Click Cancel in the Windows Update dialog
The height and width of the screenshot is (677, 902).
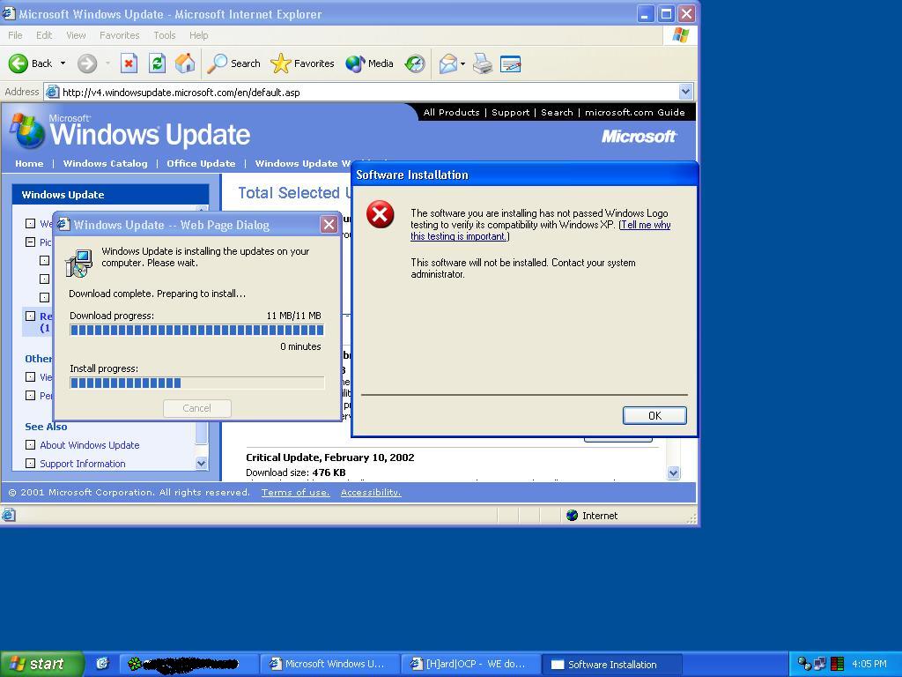[196, 408]
